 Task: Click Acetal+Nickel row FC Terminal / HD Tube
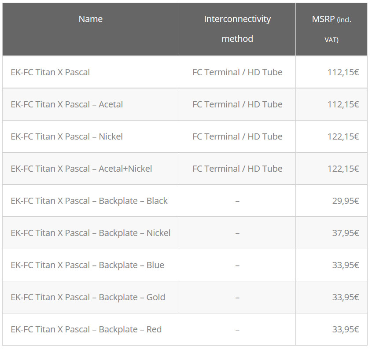coord(237,169)
